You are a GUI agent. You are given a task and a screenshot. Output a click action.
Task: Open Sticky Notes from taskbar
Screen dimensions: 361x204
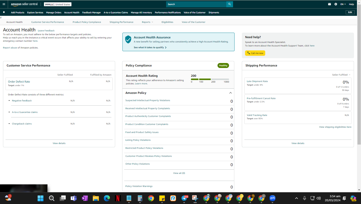click(162, 198)
